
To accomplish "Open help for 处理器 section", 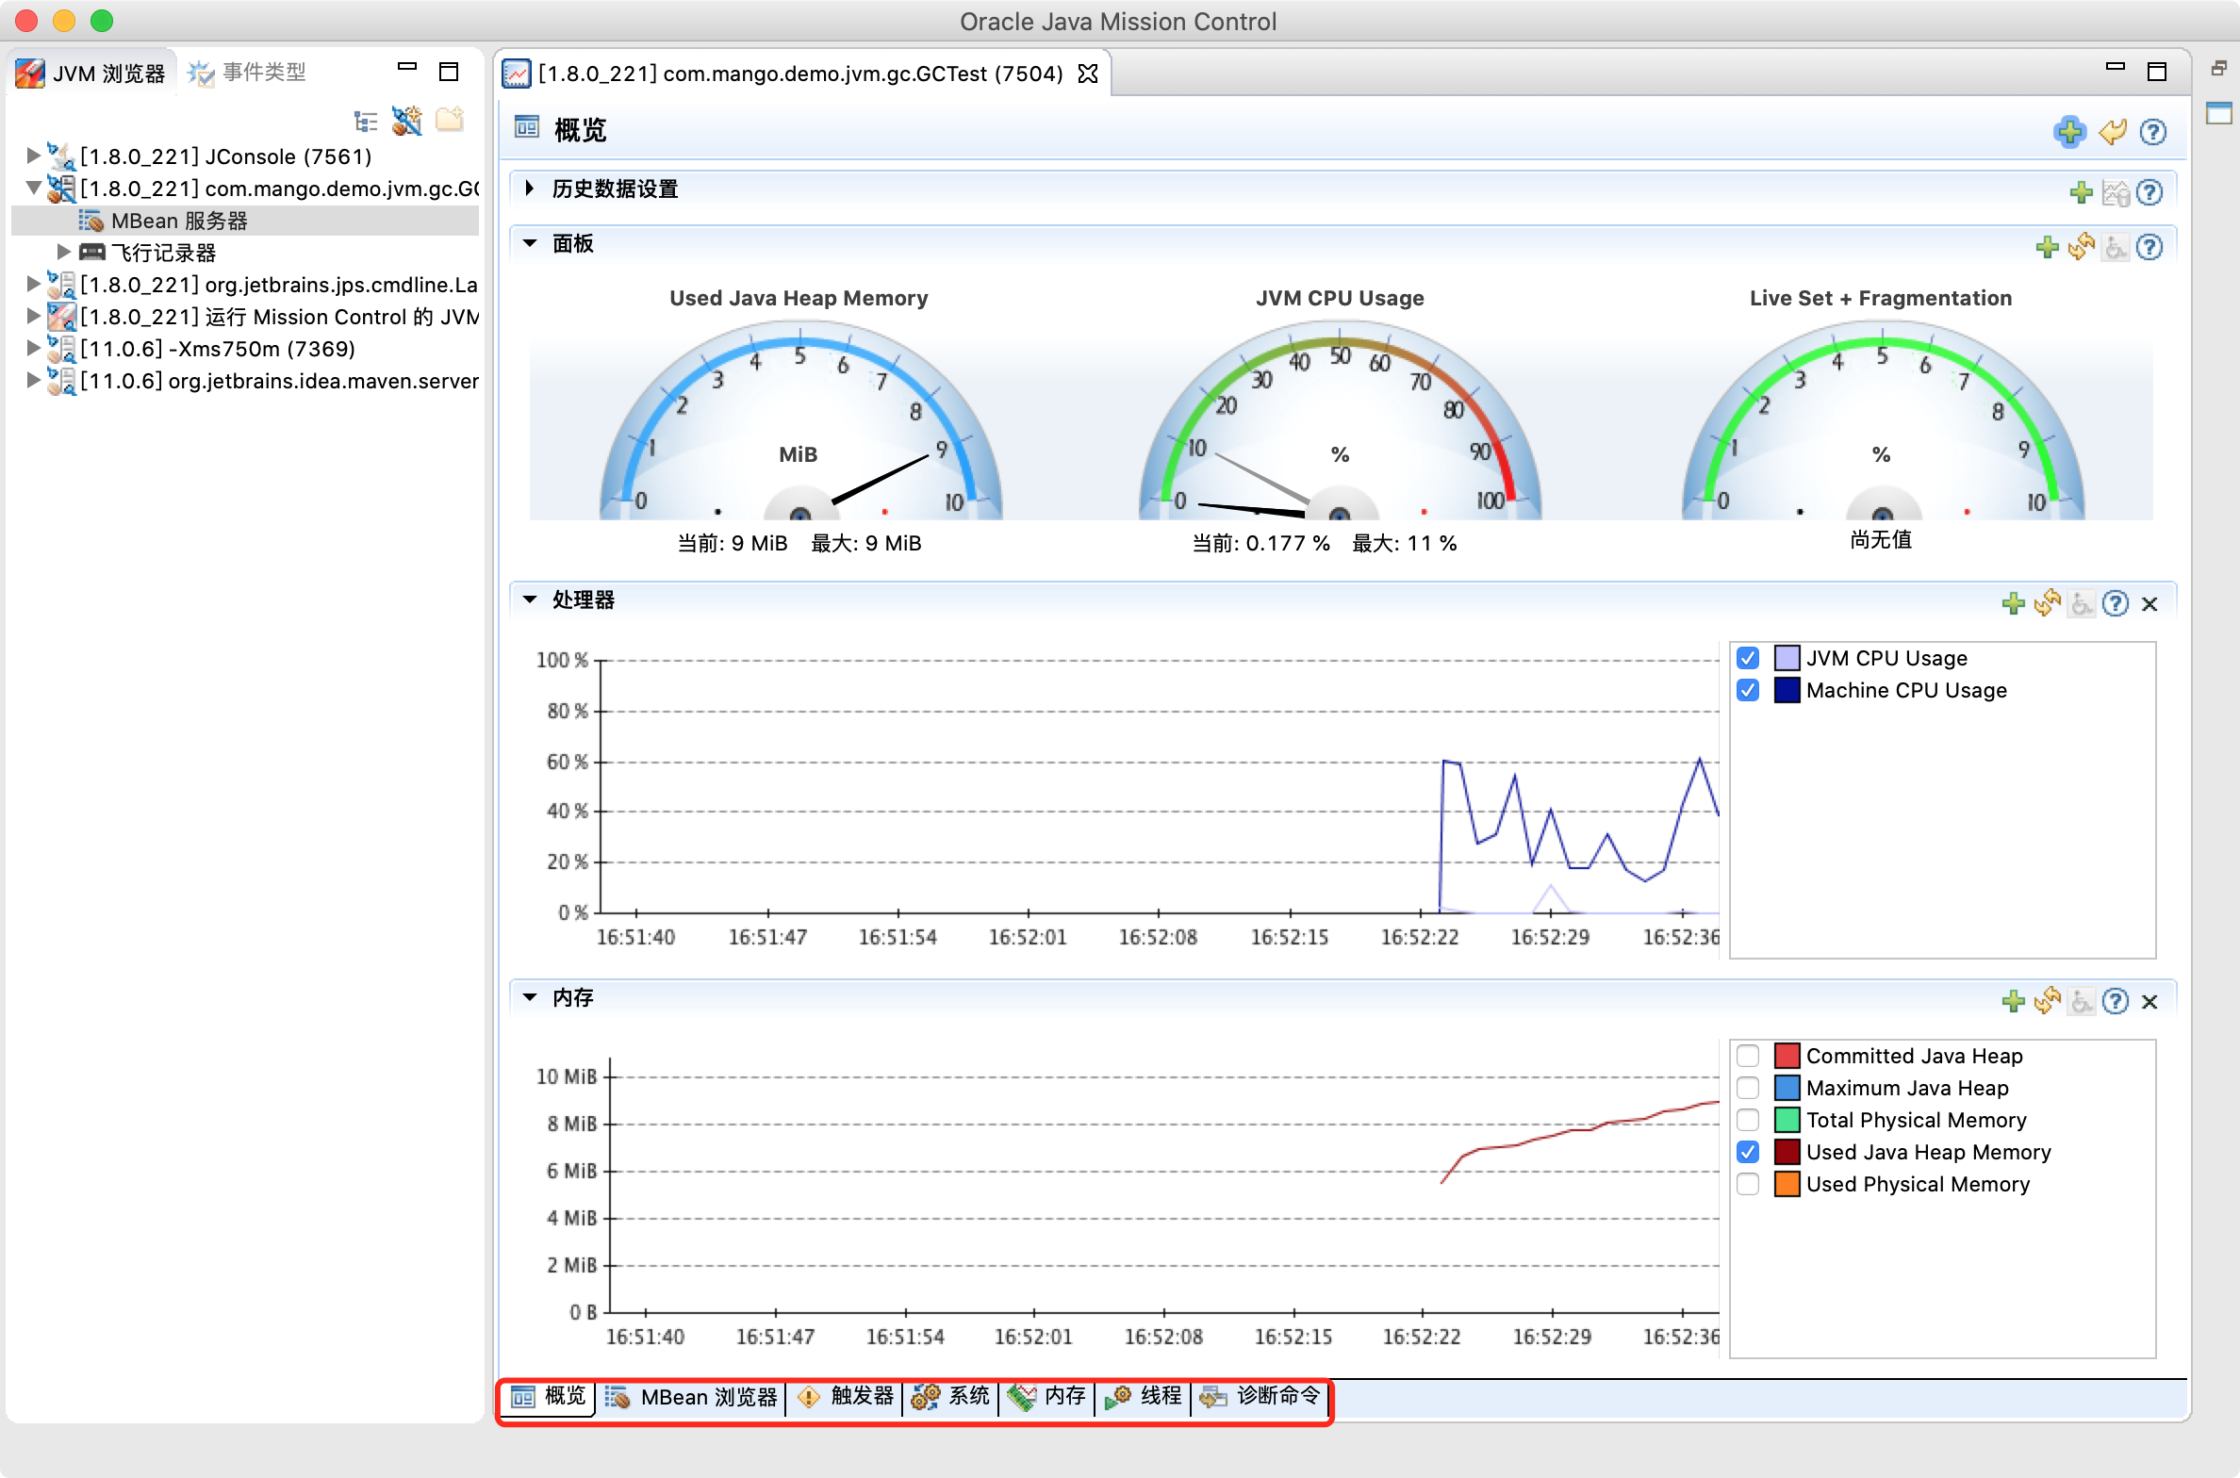I will [x=2116, y=603].
